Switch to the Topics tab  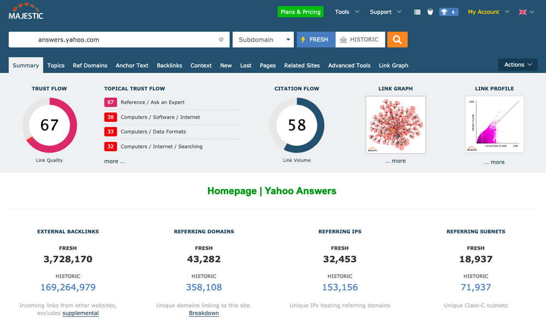pos(56,66)
